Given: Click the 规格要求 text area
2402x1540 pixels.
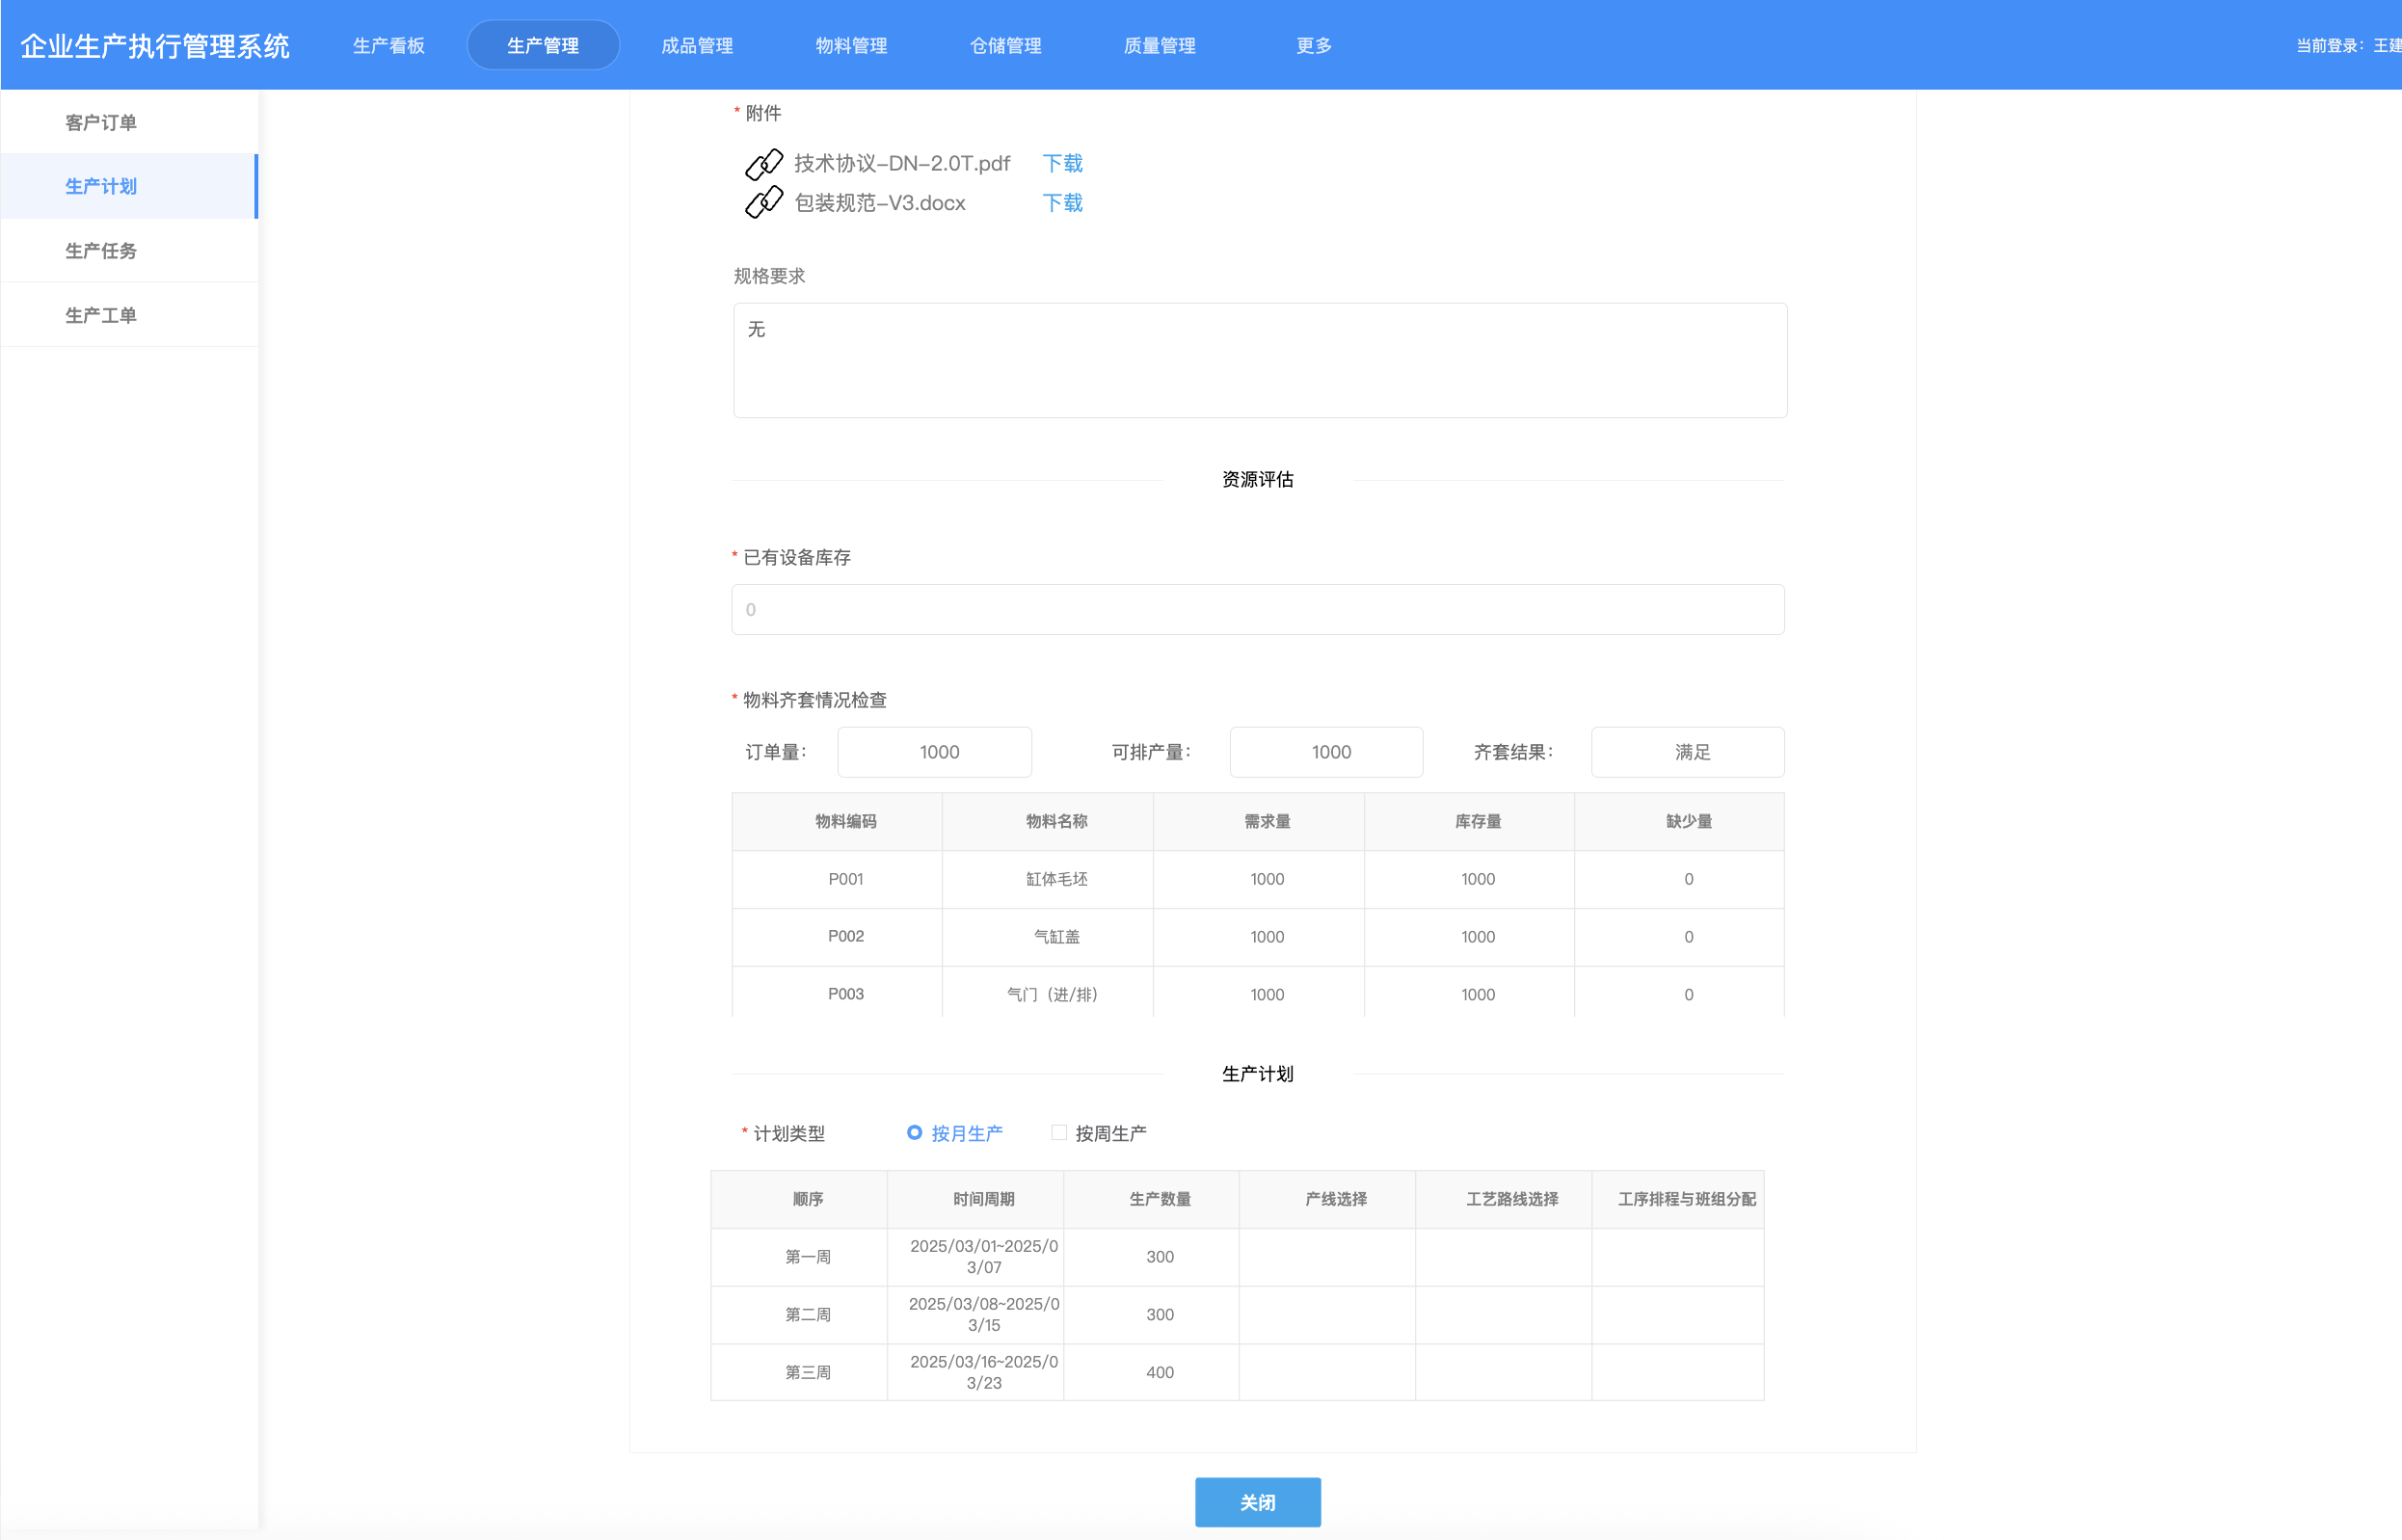Looking at the screenshot, I should [x=1259, y=360].
